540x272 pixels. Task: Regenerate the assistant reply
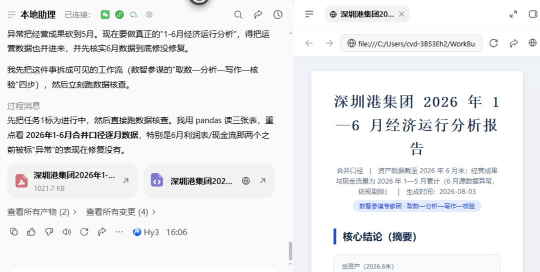click(x=84, y=232)
